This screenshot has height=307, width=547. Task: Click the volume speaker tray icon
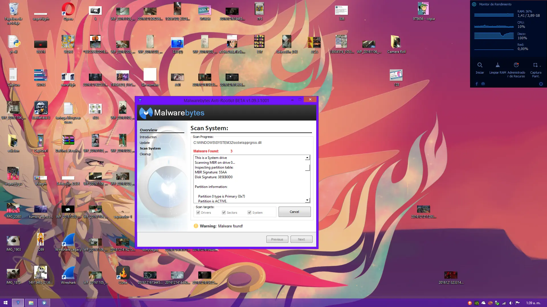511,303
